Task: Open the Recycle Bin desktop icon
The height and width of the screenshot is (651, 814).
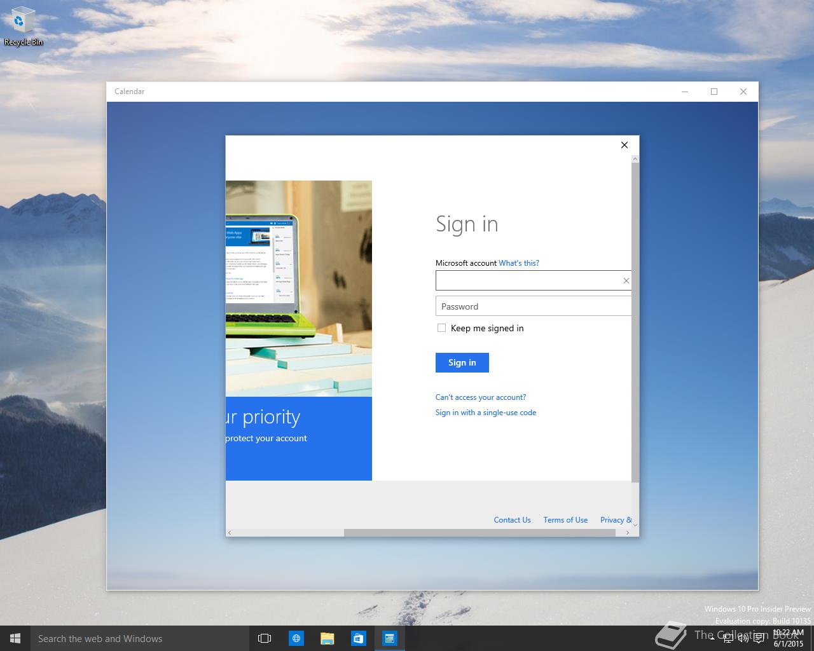Action: point(23,27)
